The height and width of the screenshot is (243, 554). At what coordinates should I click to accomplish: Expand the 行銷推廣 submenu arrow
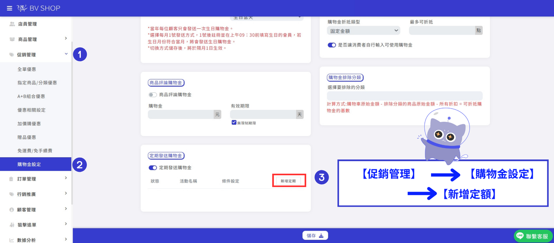pos(66,194)
